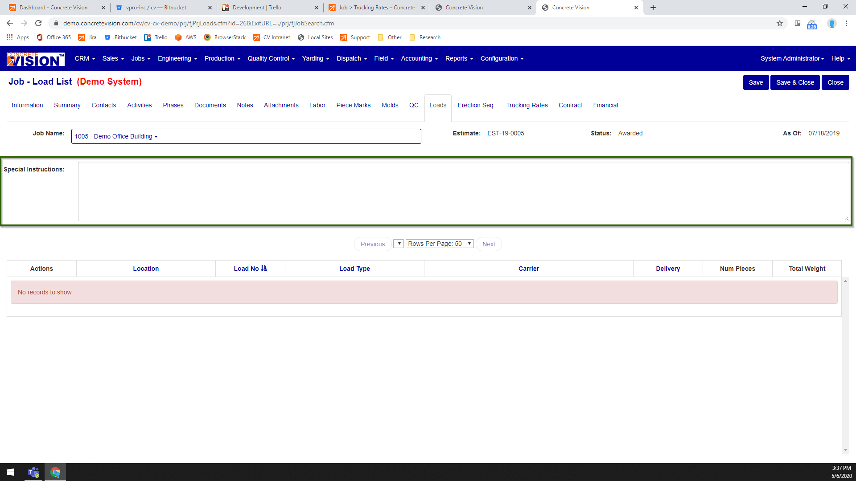Open the Rows Per Page selector

(440, 244)
